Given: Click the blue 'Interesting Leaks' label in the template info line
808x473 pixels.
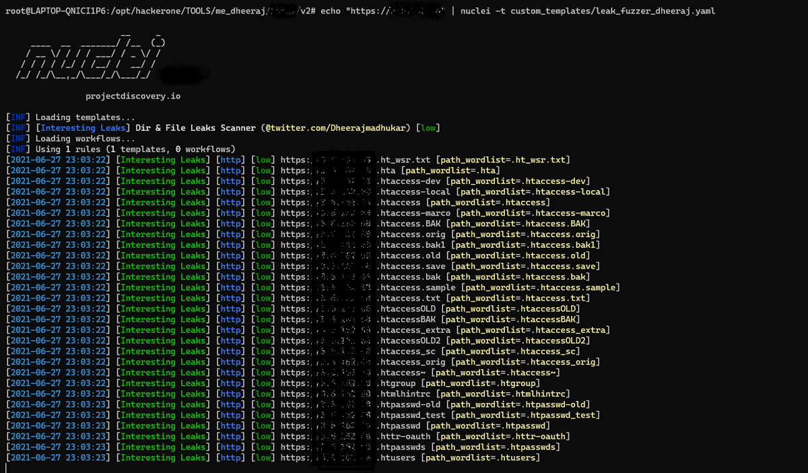Looking at the screenshot, I should [84, 128].
